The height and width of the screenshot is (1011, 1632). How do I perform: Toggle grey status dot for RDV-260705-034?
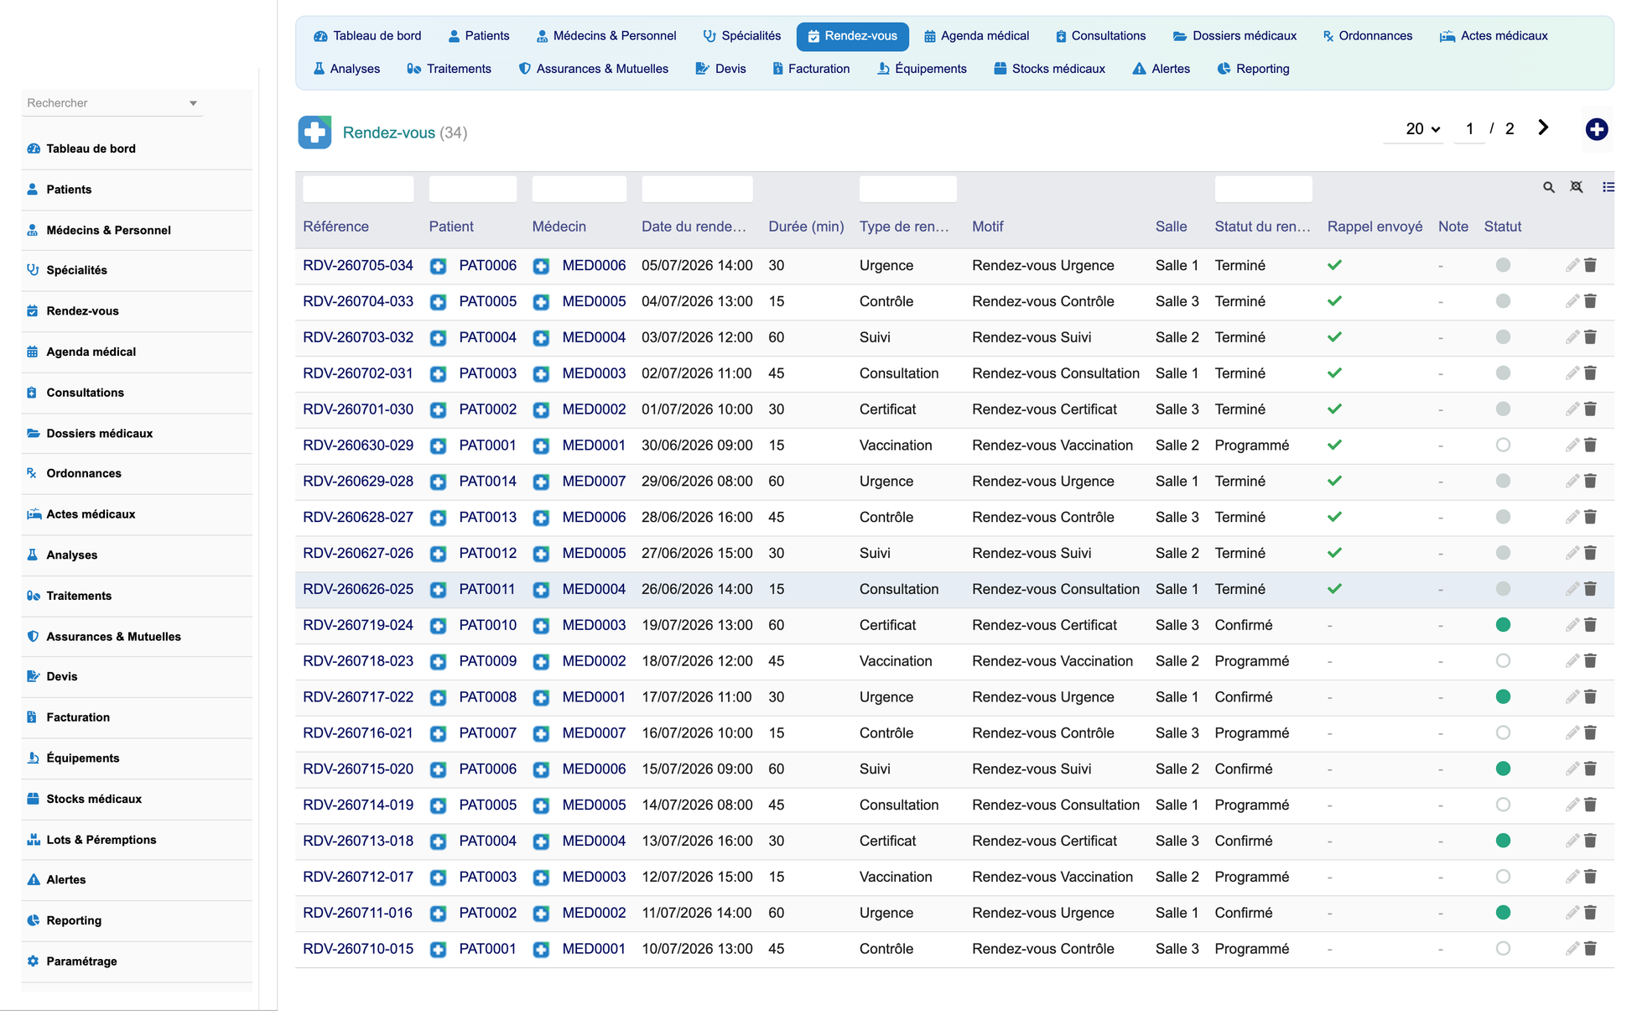[x=1503, y=265]
